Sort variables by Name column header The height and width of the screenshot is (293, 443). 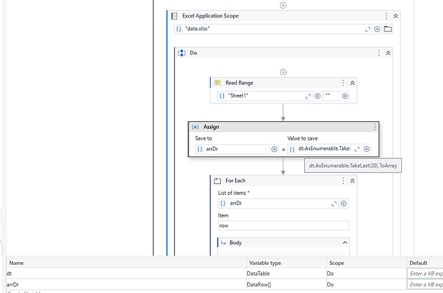(126, 263)
